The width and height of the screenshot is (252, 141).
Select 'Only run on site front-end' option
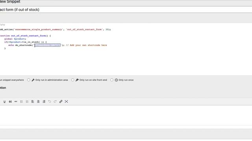tap(72, 80)
